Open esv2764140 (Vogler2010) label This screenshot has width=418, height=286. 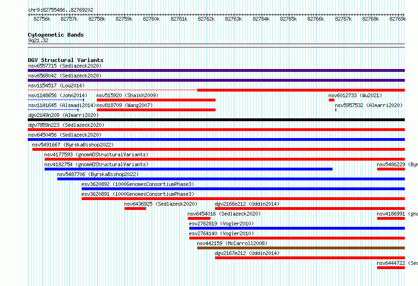(x=221, y=233)
